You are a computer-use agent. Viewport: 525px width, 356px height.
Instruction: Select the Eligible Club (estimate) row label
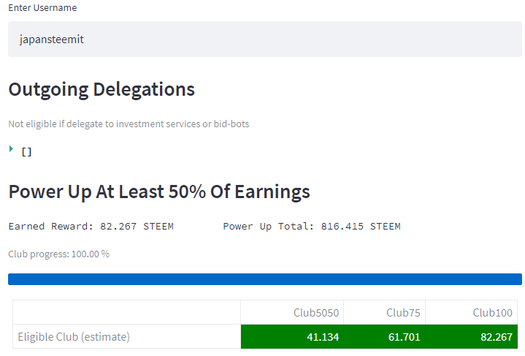click(74, 337)
